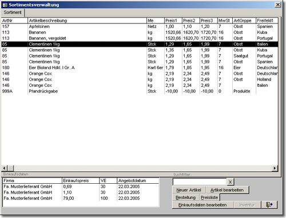This screenshot has width=286, height=218.
Task: Click the horizontal scrollbar left arrow
Action: (5, 168)
